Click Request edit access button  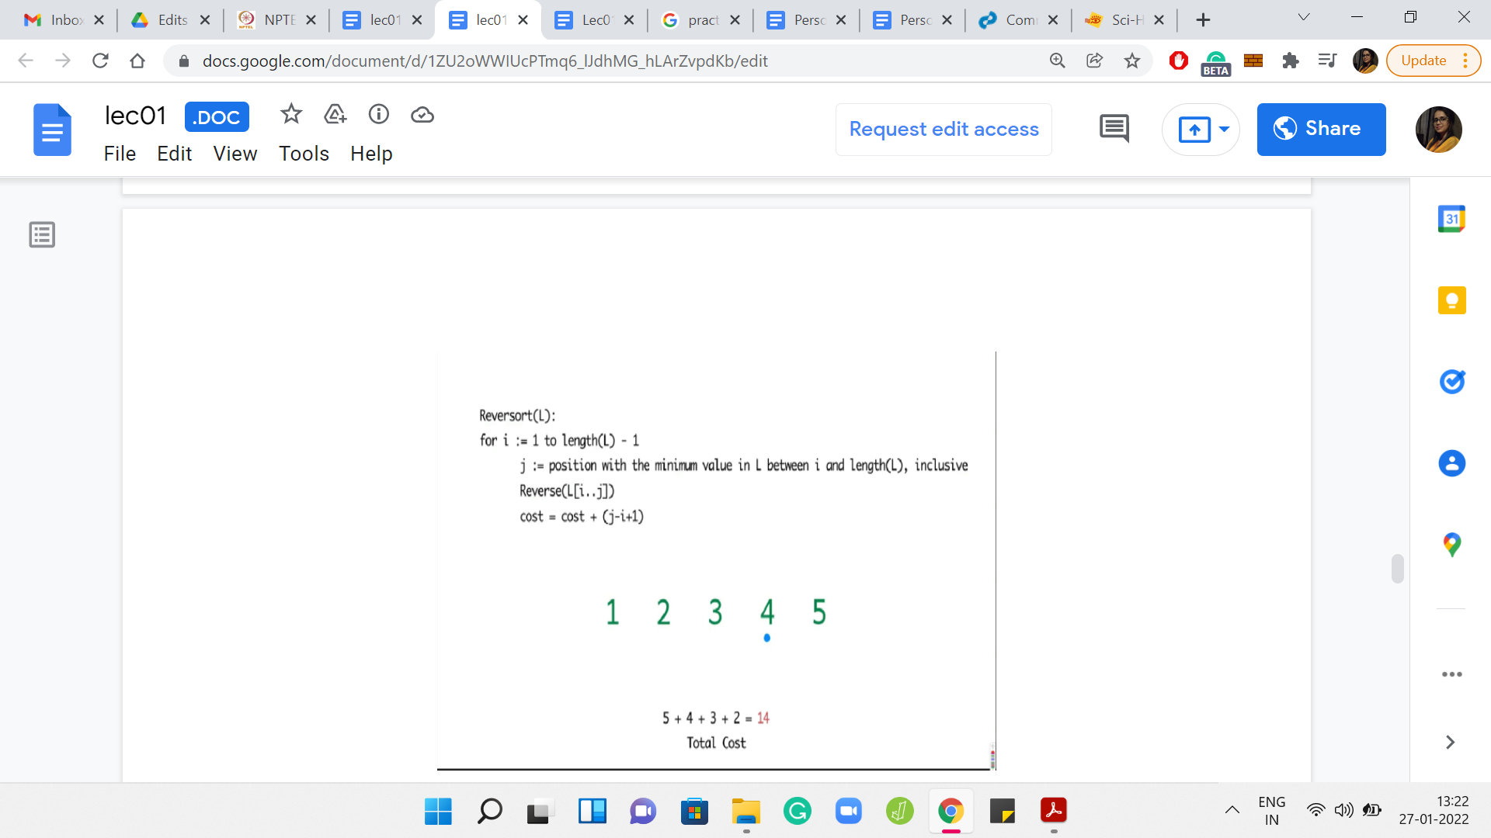tap(944, 130)
